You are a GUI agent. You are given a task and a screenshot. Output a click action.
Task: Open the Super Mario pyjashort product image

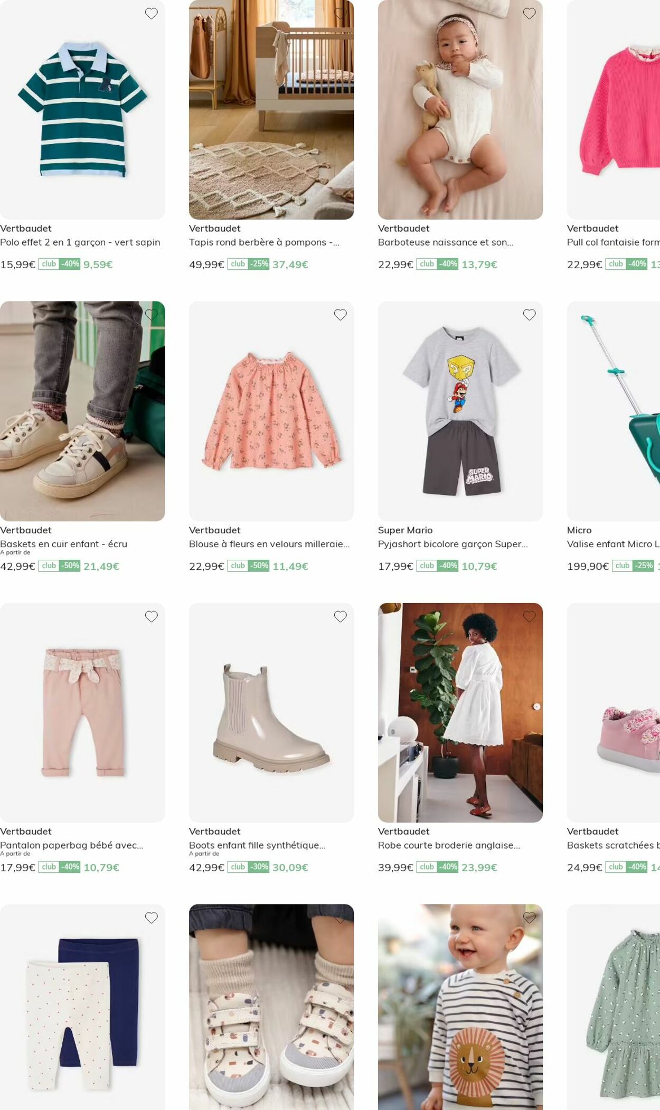pyautogui.click(x=460, y=411)
